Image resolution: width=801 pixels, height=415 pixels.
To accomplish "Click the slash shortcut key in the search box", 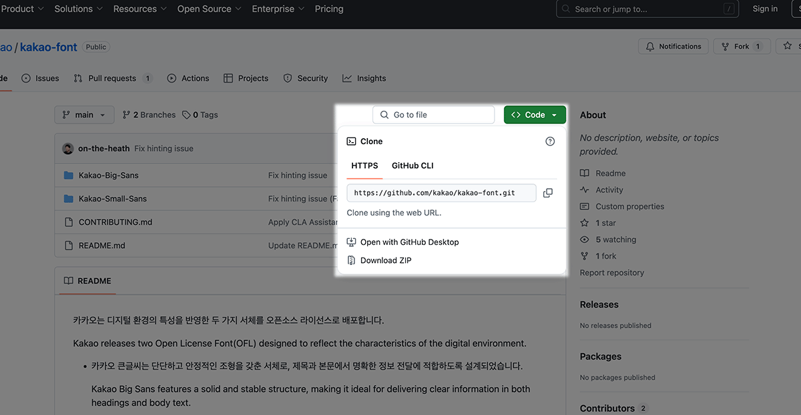I will (x=728, y=9).
